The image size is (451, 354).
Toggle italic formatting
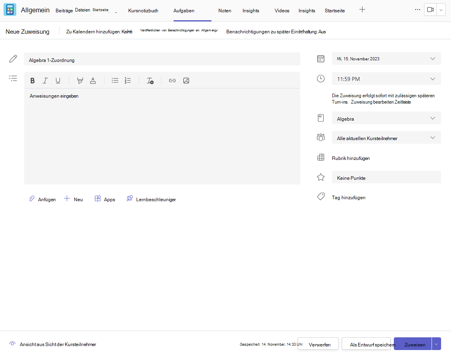coord(45,81)
